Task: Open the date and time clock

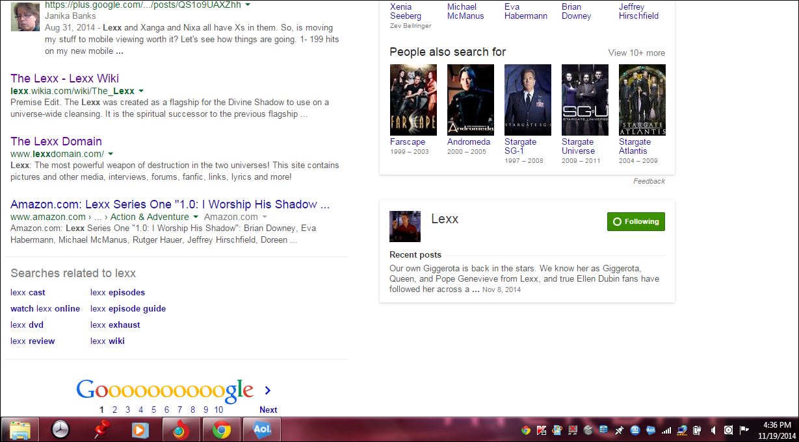Action: [x=778, y=430]
